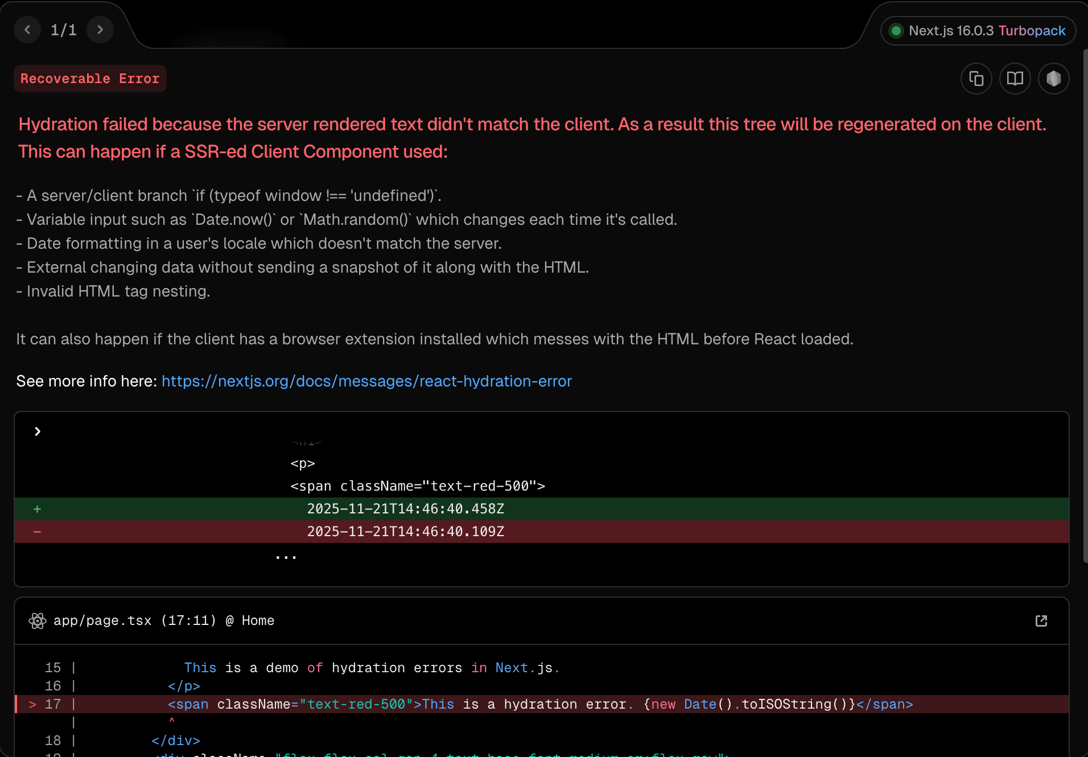The image size is (1088, 757).
Task: Click code line 18 closing div
Action: tap(176, 740)
